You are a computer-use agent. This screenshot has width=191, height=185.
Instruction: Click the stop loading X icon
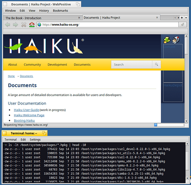24,24
